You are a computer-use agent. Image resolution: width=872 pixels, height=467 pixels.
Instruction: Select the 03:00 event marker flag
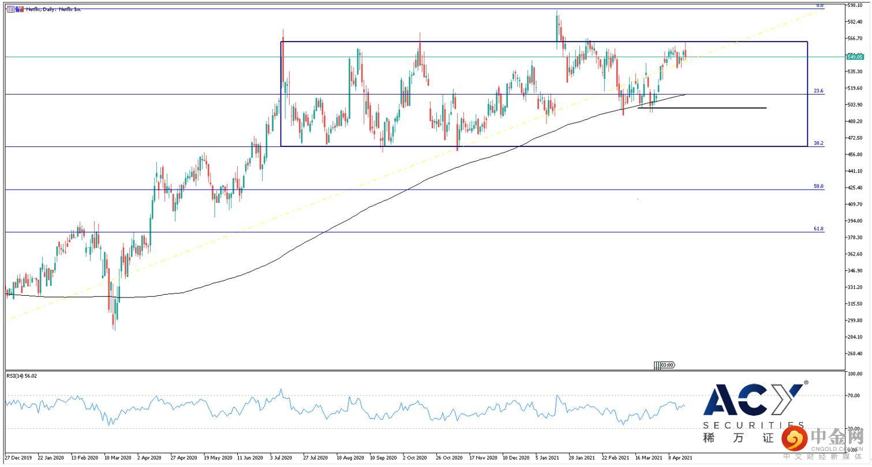(x=668, y=365)
